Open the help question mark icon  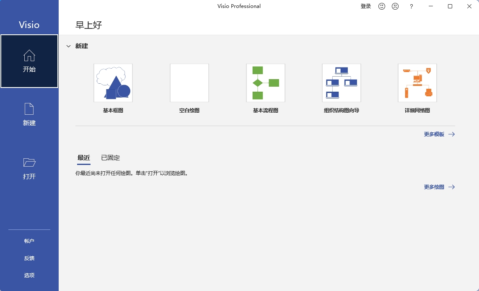(x=412, y=6)
